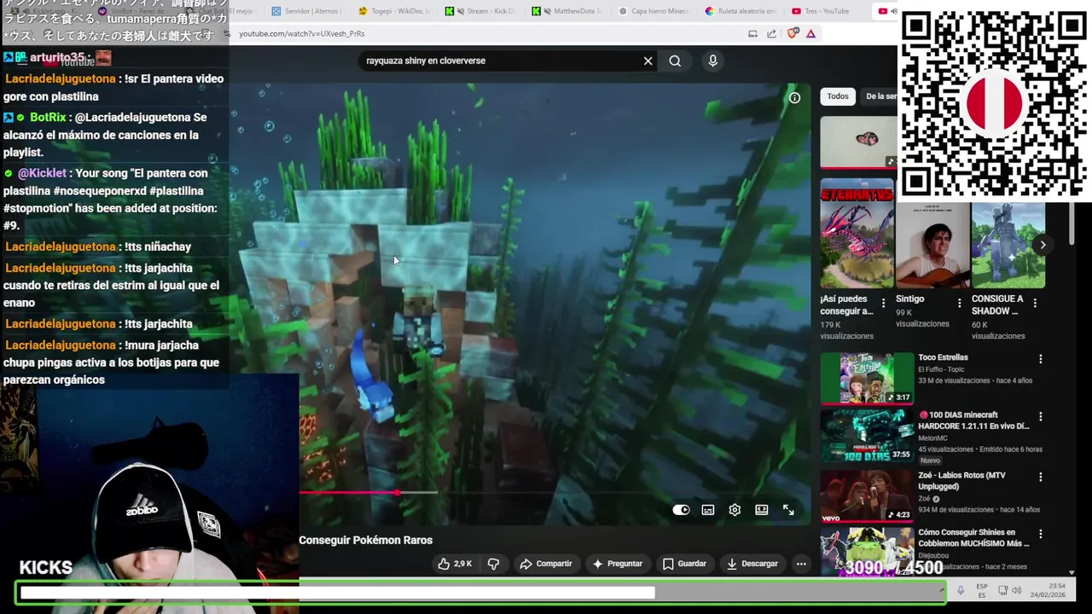Image resolution: width=1092 pixels, height=614 pixels.
Task: Switch to 'Capa hierro Minecraft' browser tab
Action: click(654, 11)
